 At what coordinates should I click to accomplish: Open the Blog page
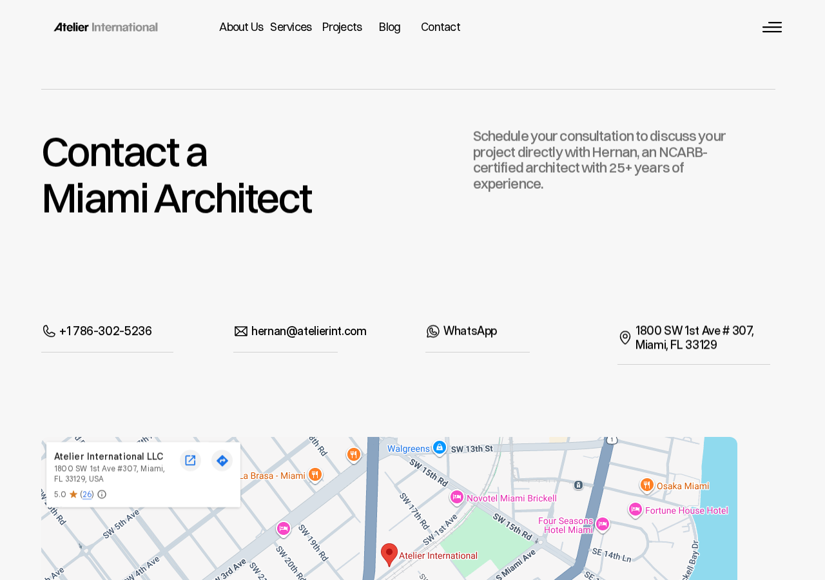click(389, 27)
